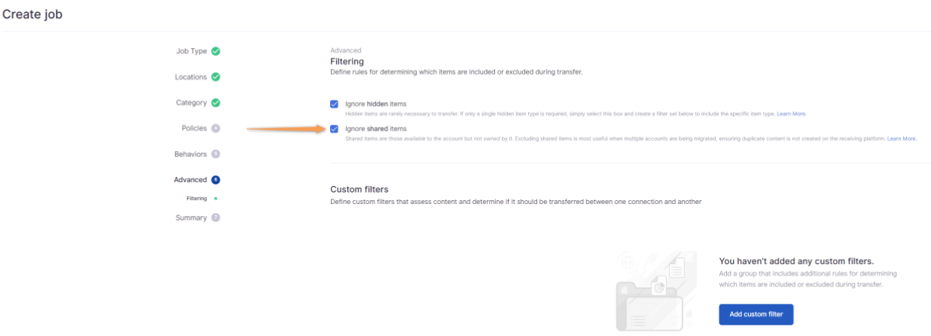Image resolution: width=931 pixels, height=336 pixels.
Task: Click the Policies step number badge
Action: click(x=215, y=128)
